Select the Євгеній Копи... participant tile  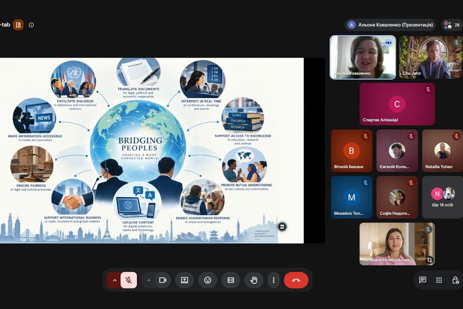point(397,150)
